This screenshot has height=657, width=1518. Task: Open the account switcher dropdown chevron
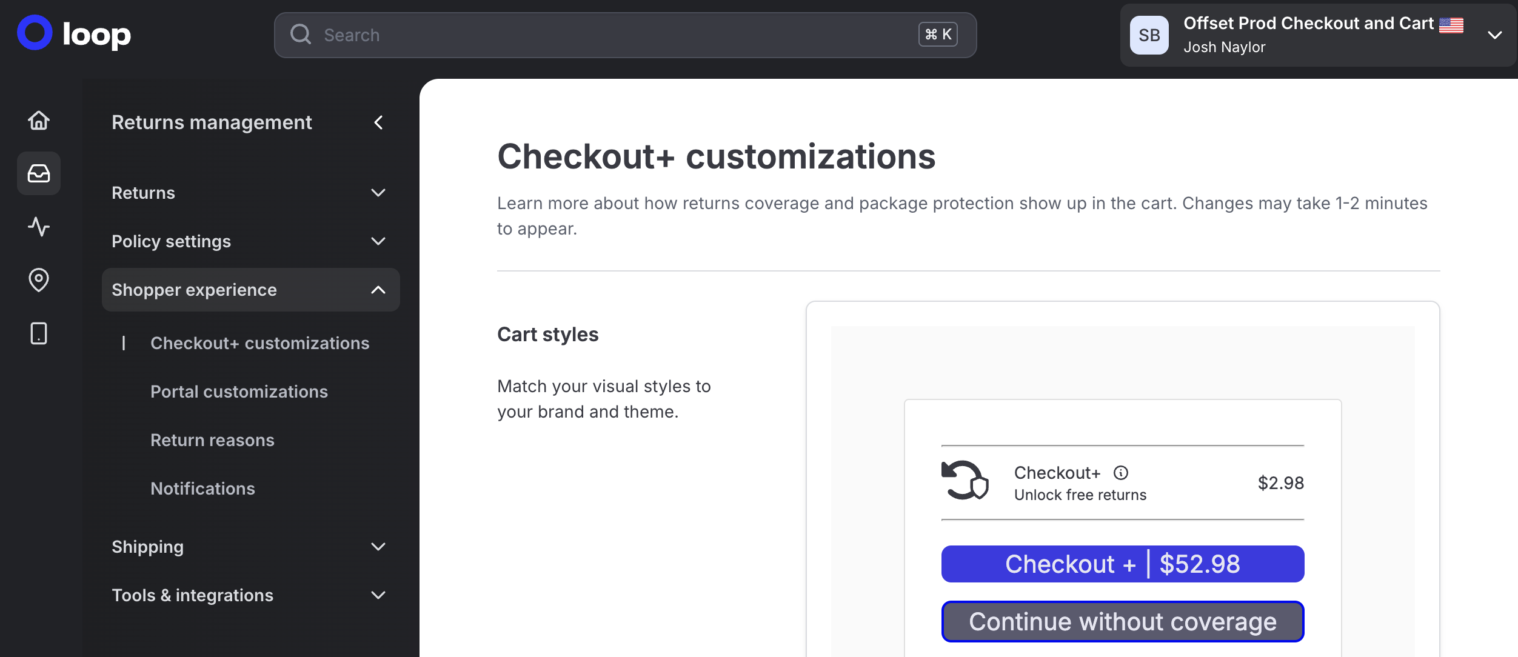coord(1494,35)
